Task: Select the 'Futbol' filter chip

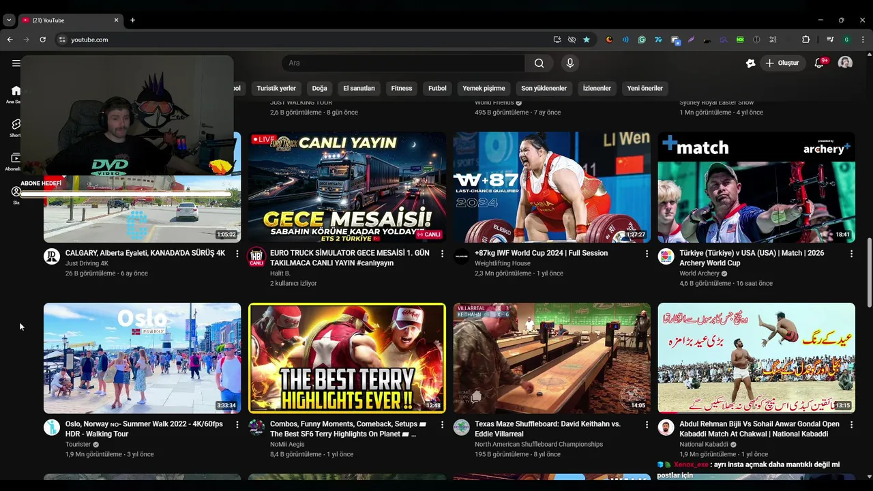Action: coord(437,88)
